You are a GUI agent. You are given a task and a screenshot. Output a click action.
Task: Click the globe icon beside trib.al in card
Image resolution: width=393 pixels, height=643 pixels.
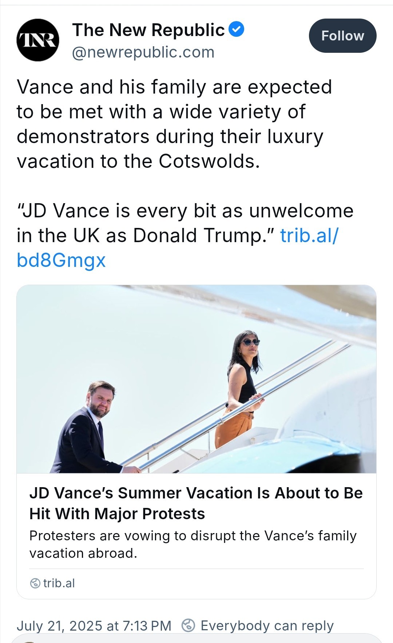pyautogui.click(x=35, y=583)
